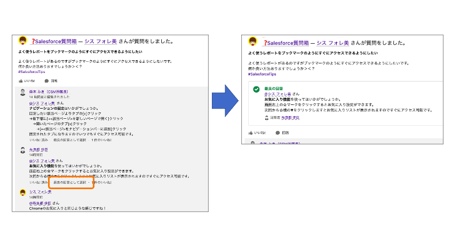This screenshot has width=451, height=252.
Task: Click small avatar icon beside 回答者
Action: click(x=267, y=118)
